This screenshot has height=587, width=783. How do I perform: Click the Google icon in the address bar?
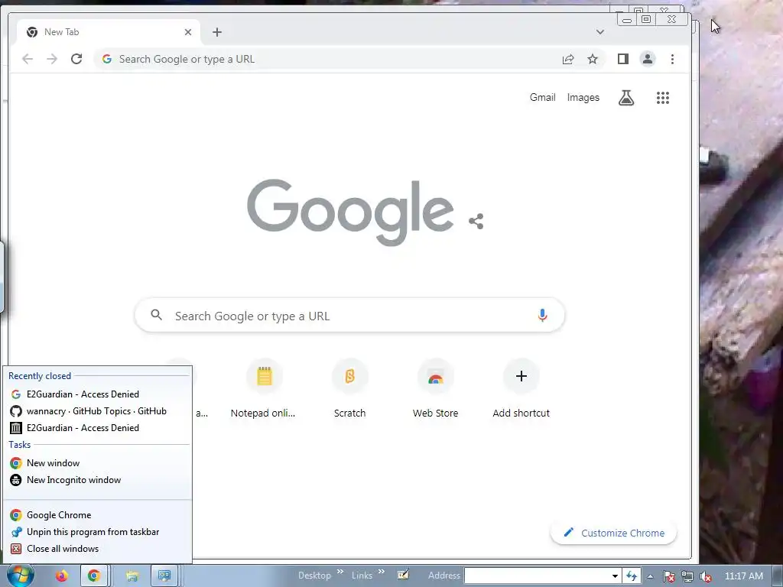point(107,59)
